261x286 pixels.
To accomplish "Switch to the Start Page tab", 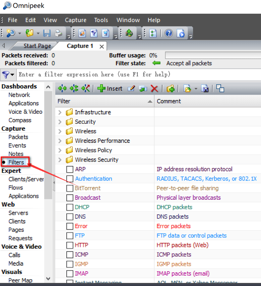I will pos(37,46).
